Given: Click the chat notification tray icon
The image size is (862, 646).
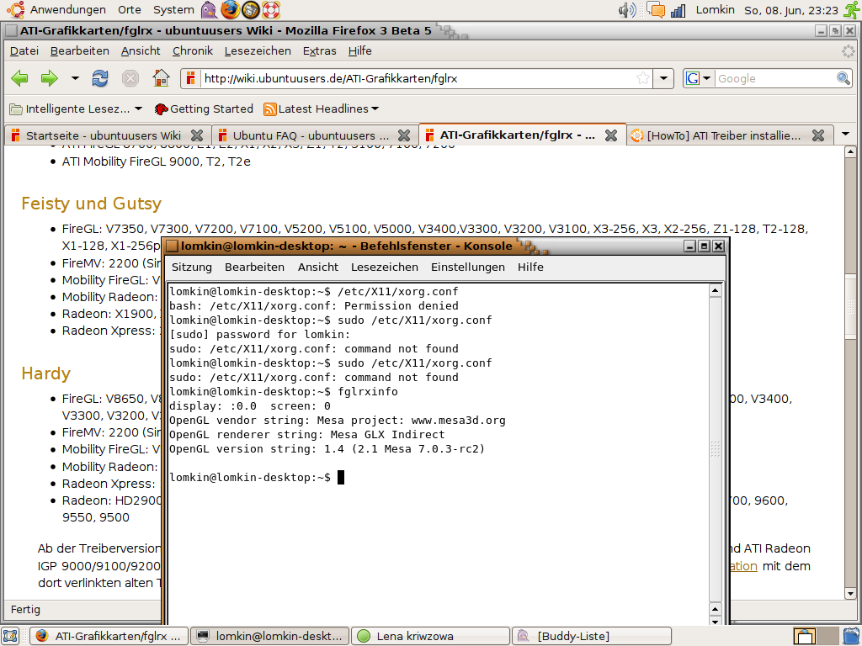Looking at the screenshot, I should click(656, 10).
